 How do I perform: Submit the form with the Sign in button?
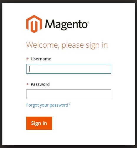[39, 123]
